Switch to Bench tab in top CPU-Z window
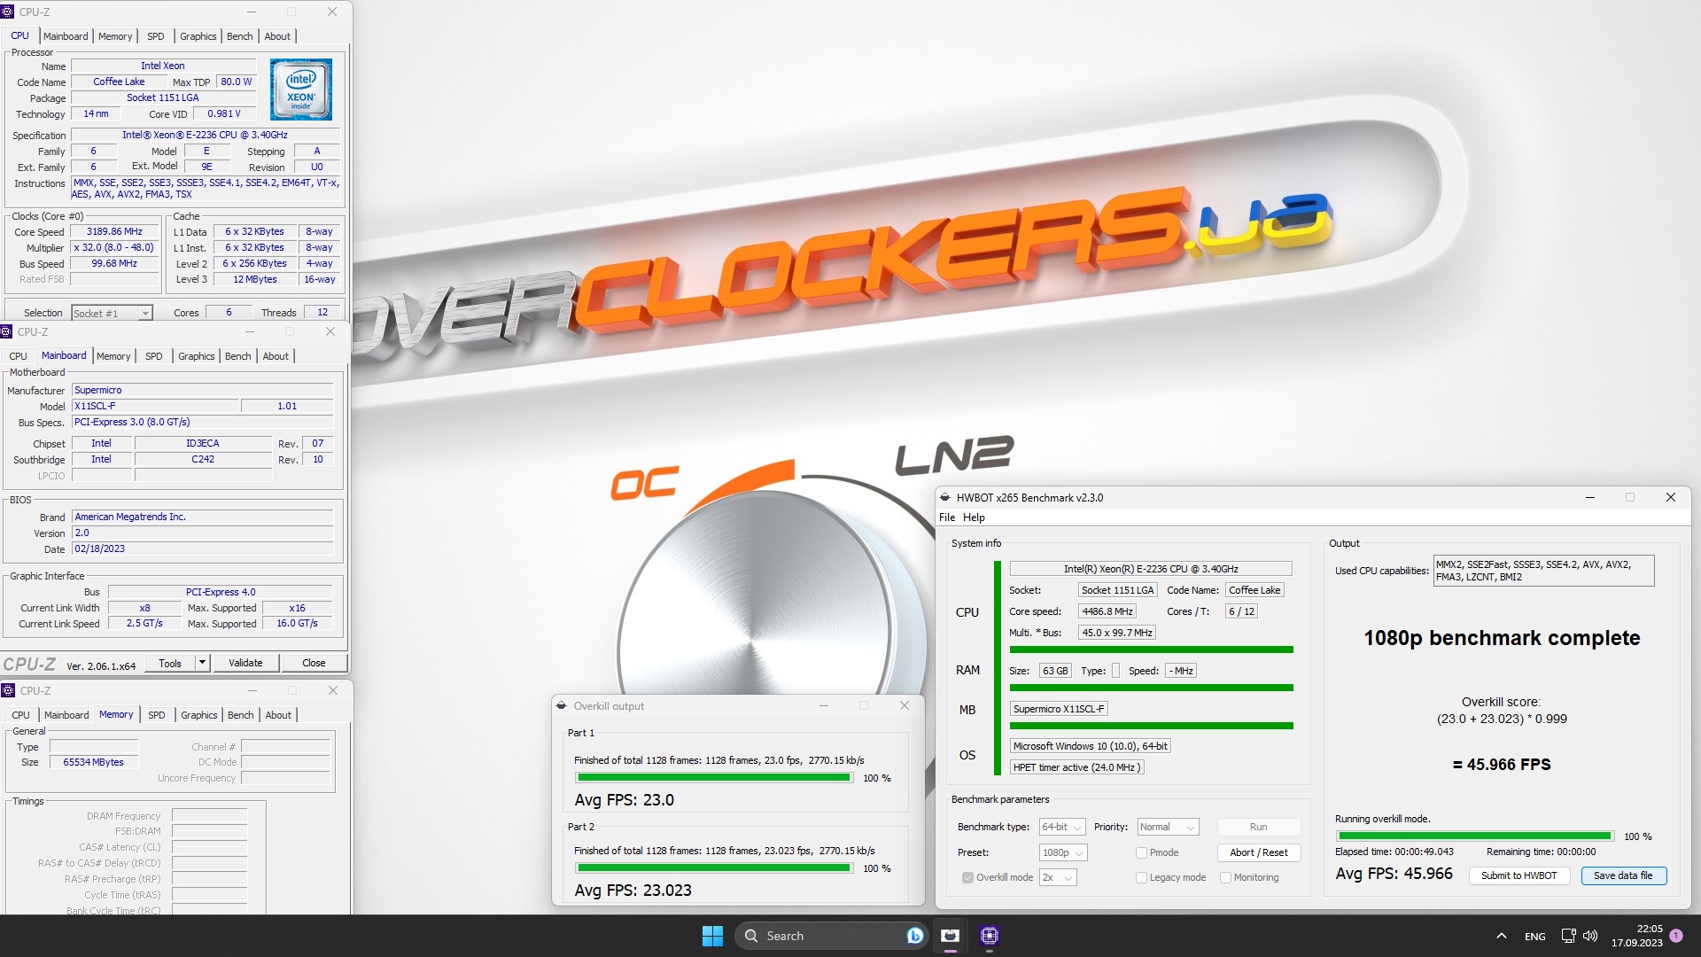This screenshot has height=957, width=1701. (239, 36)
